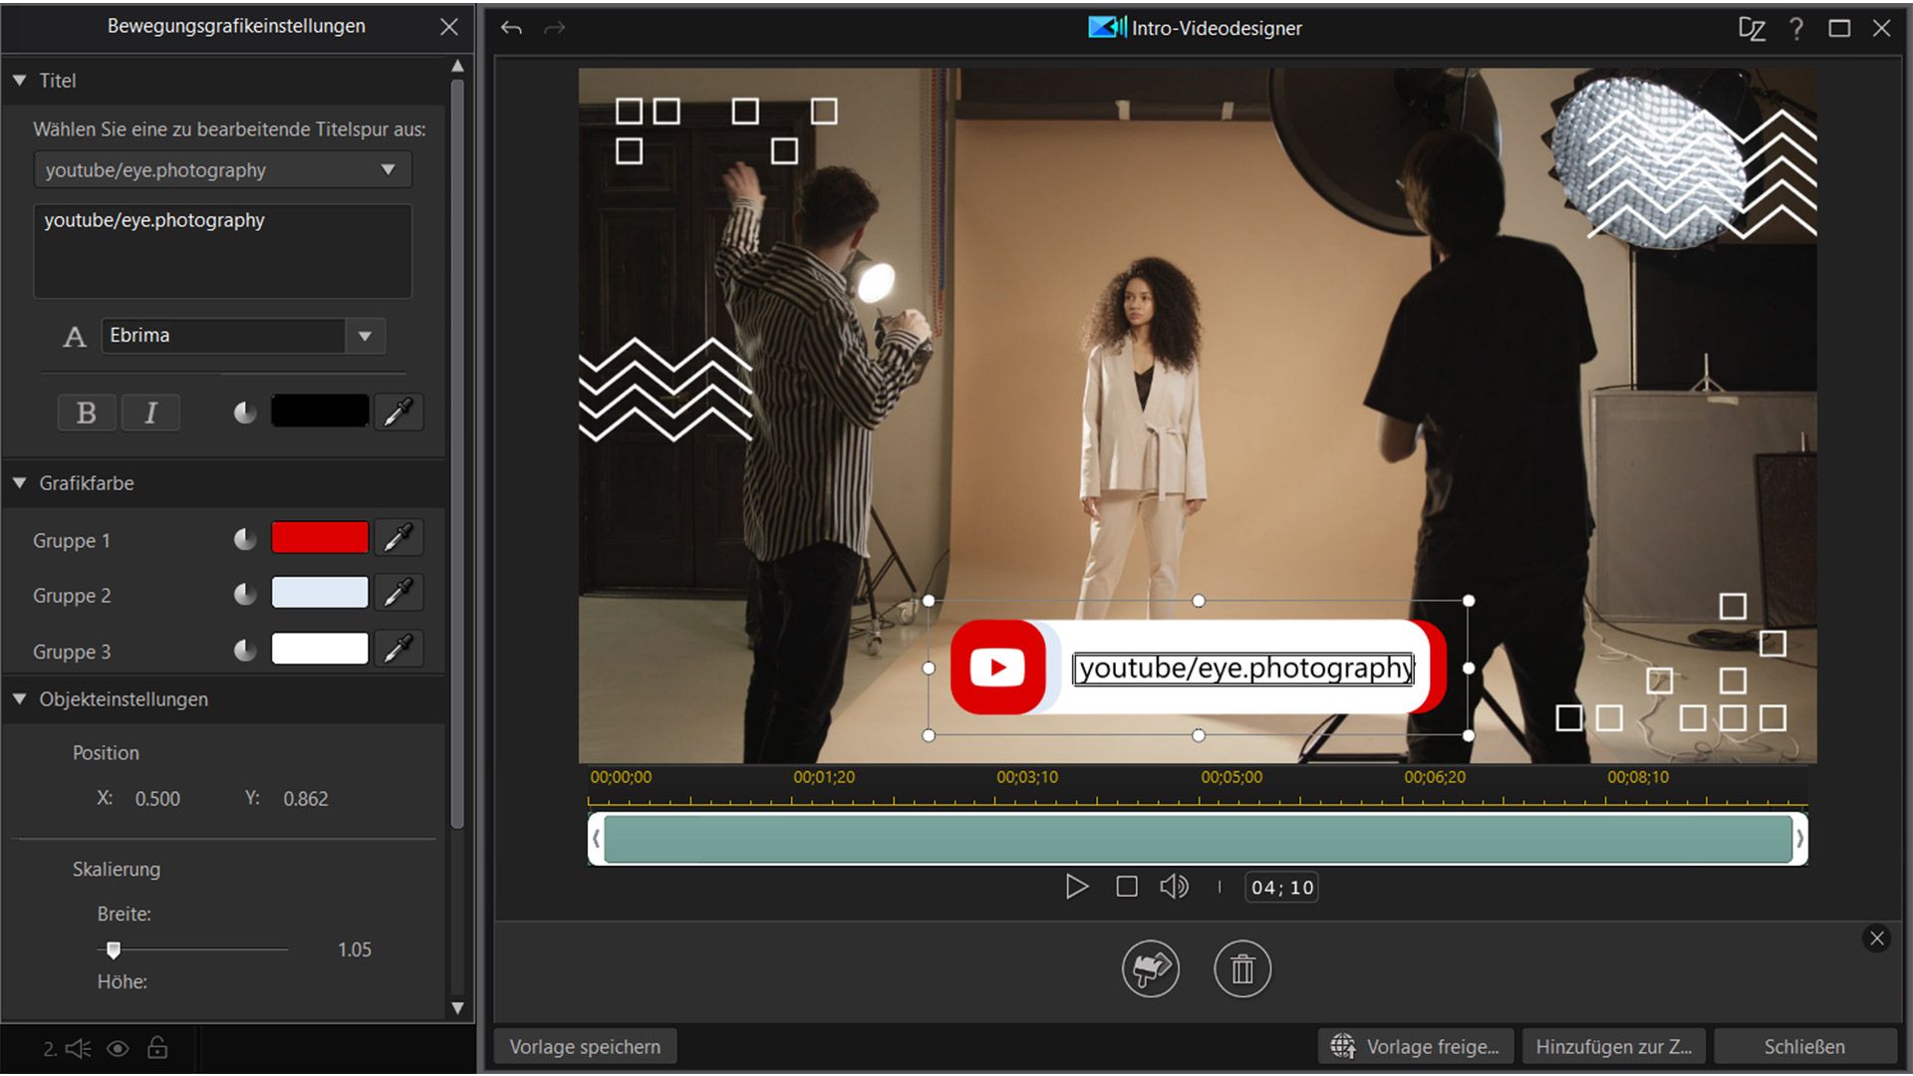The image size is (1913, 1076).
Task: Click the red Gruppe 1 color swatch
Action: point(320,538)
